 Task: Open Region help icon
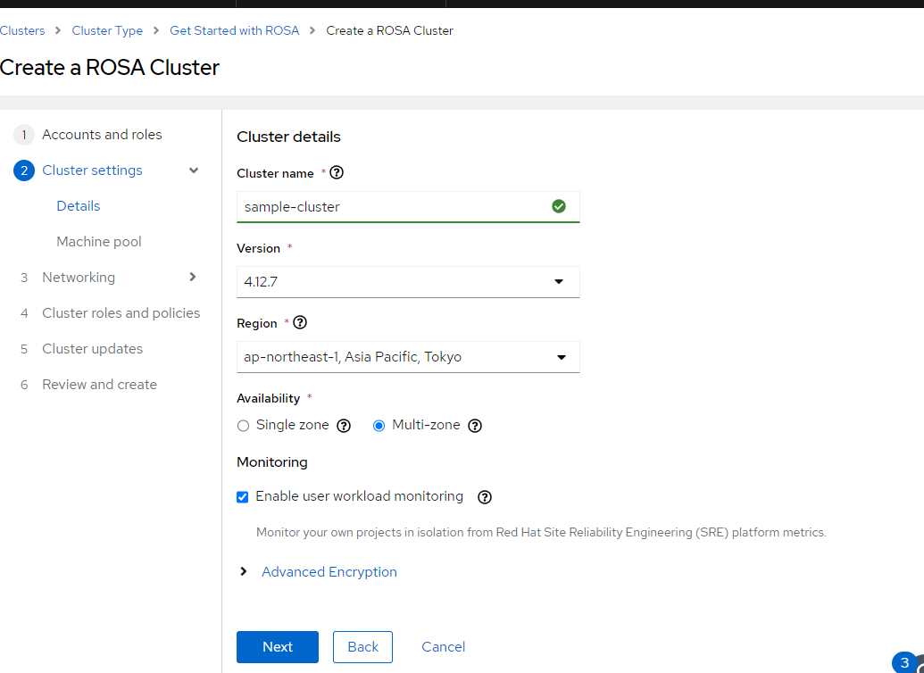(x=300, y=322)
